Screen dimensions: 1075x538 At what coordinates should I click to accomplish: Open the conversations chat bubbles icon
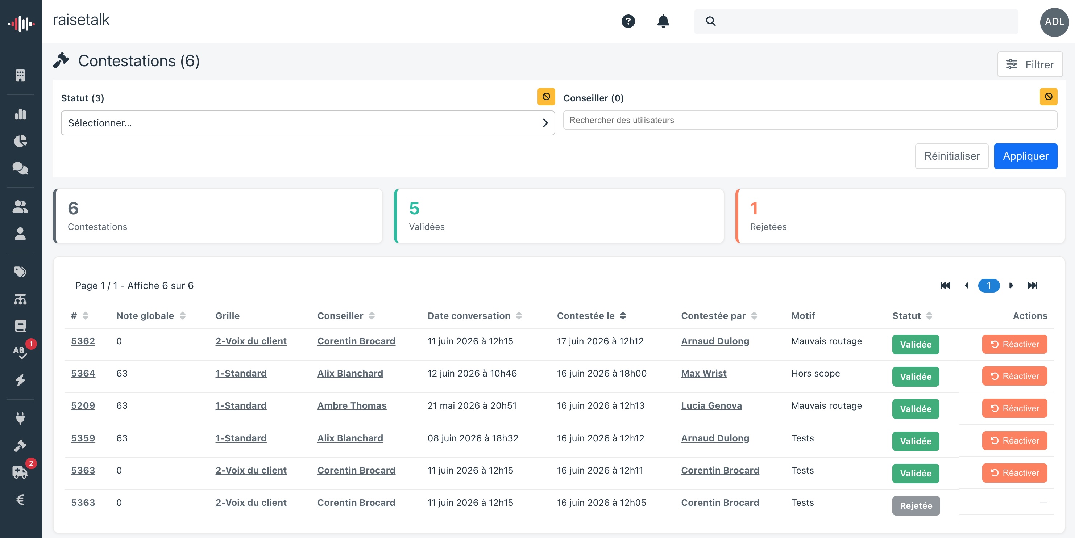(x=20, y=168)
